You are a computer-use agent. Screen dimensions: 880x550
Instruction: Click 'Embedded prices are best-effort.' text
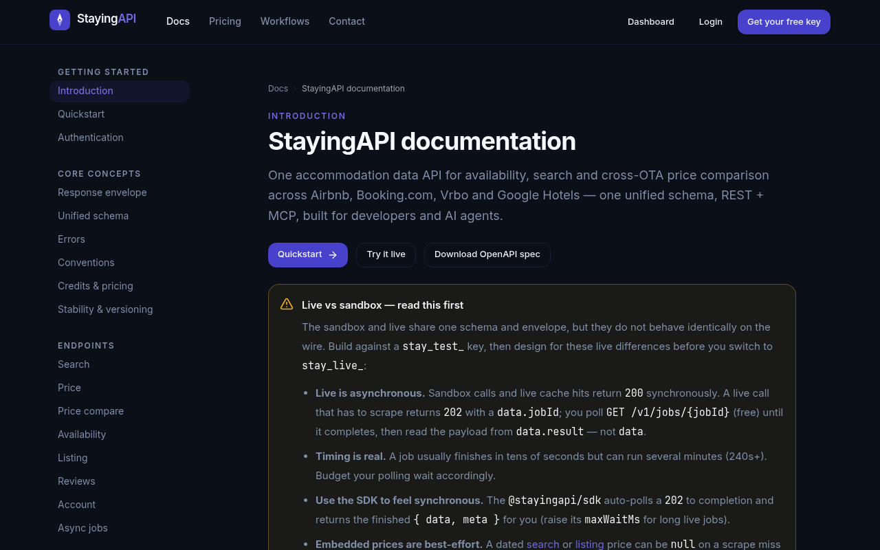pos(399,544)
